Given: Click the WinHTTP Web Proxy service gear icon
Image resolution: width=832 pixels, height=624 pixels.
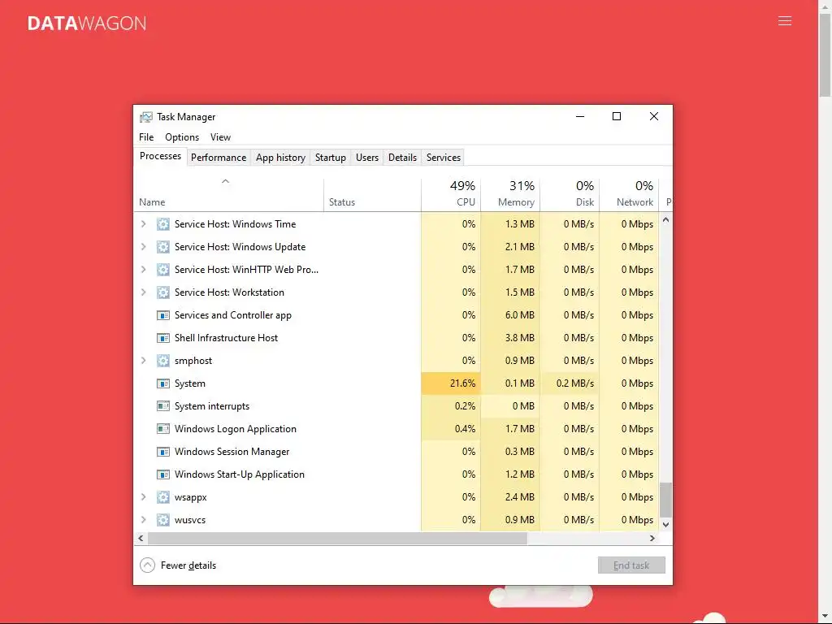Looking at the screenshot, I should (162, 270).
